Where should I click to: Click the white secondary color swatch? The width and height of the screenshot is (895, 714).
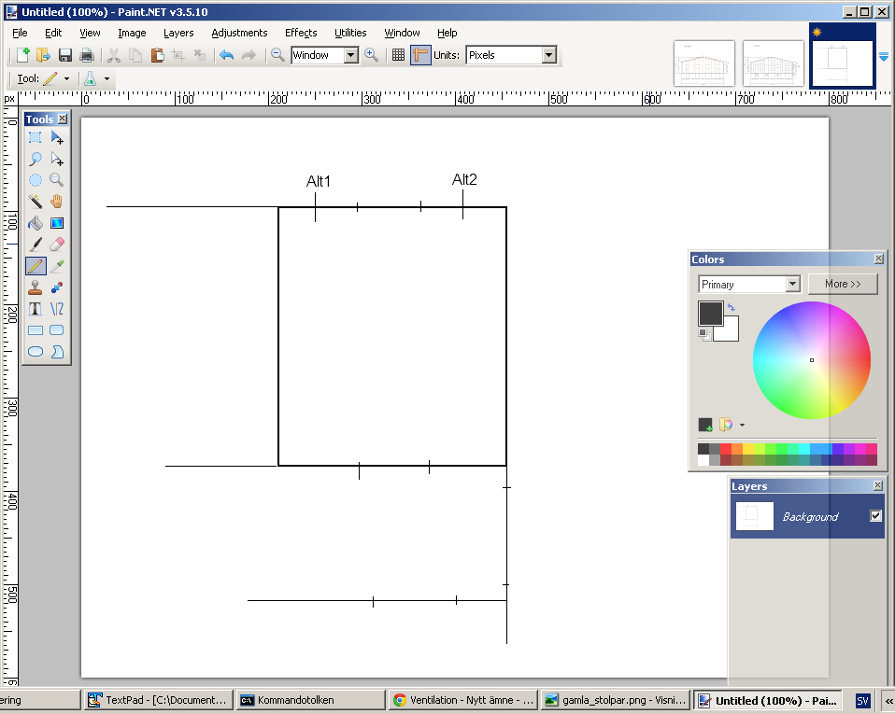pos(731,333)
